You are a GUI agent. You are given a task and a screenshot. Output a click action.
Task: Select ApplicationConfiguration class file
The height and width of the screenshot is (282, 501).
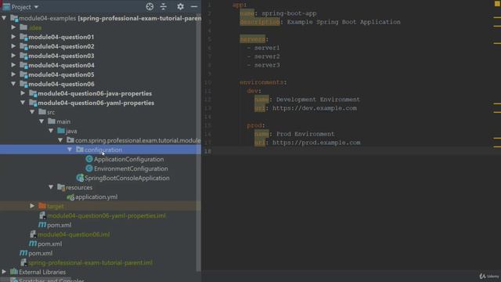(x=128, y=159)
